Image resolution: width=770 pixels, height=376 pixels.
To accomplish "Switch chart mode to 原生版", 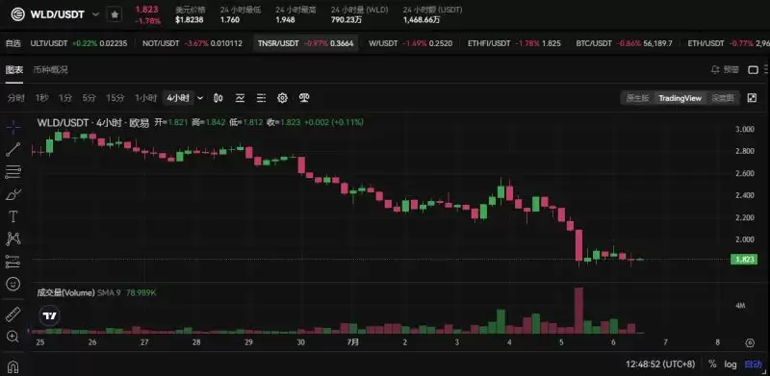I will [x=637, y=98].
